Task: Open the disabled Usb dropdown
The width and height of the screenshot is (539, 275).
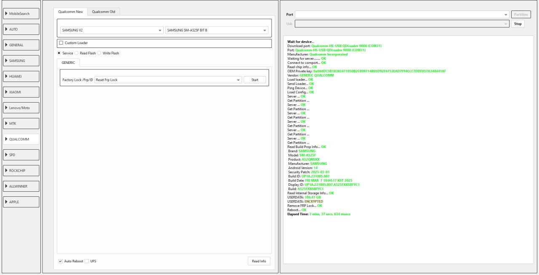Action: [402, 24]
